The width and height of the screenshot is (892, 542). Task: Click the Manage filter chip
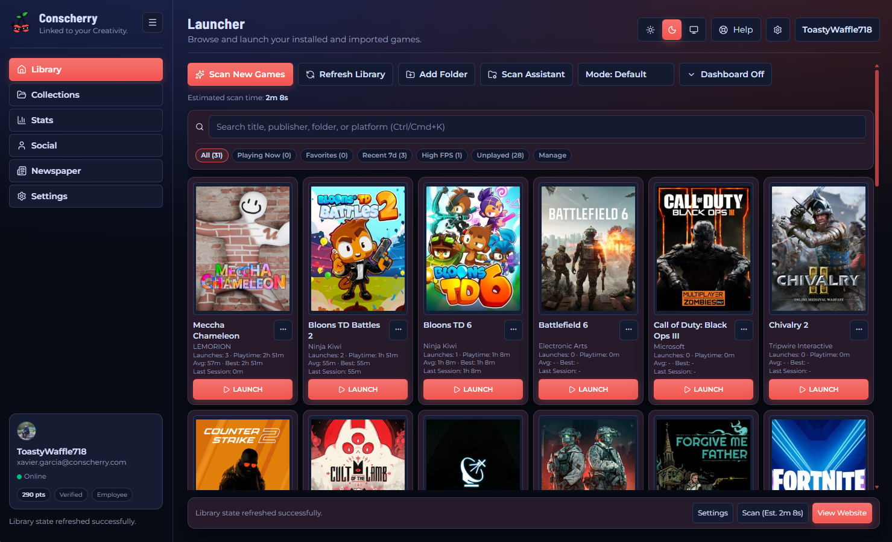coord(552,155)
